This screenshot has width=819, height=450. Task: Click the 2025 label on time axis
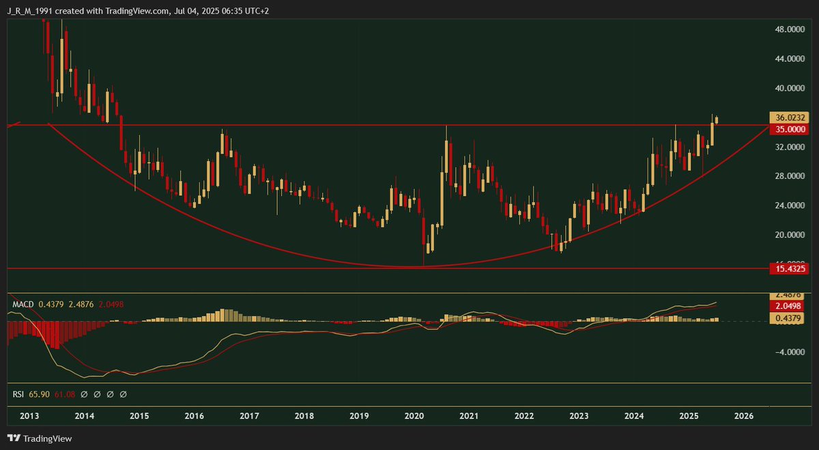[689, 416]
